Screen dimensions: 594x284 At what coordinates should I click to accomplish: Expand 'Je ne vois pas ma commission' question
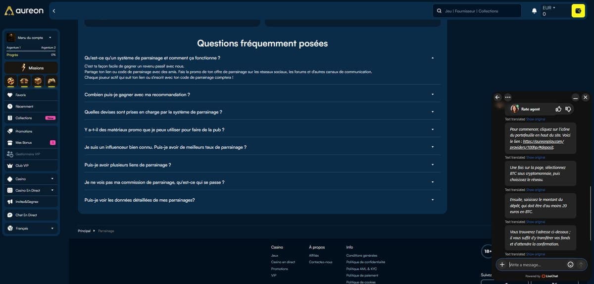click(x=262, y=182)
